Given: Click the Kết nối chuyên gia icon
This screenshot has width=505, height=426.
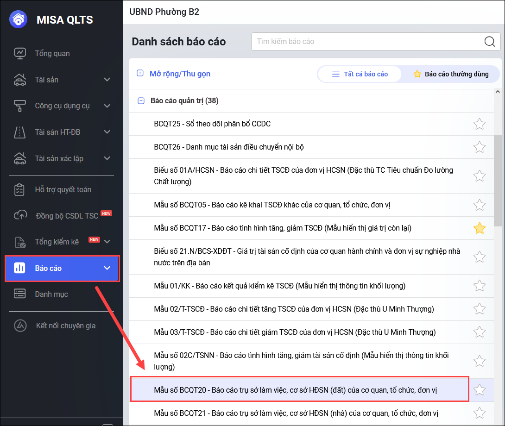Looking at the screenshot, I should tap(20, 326).
